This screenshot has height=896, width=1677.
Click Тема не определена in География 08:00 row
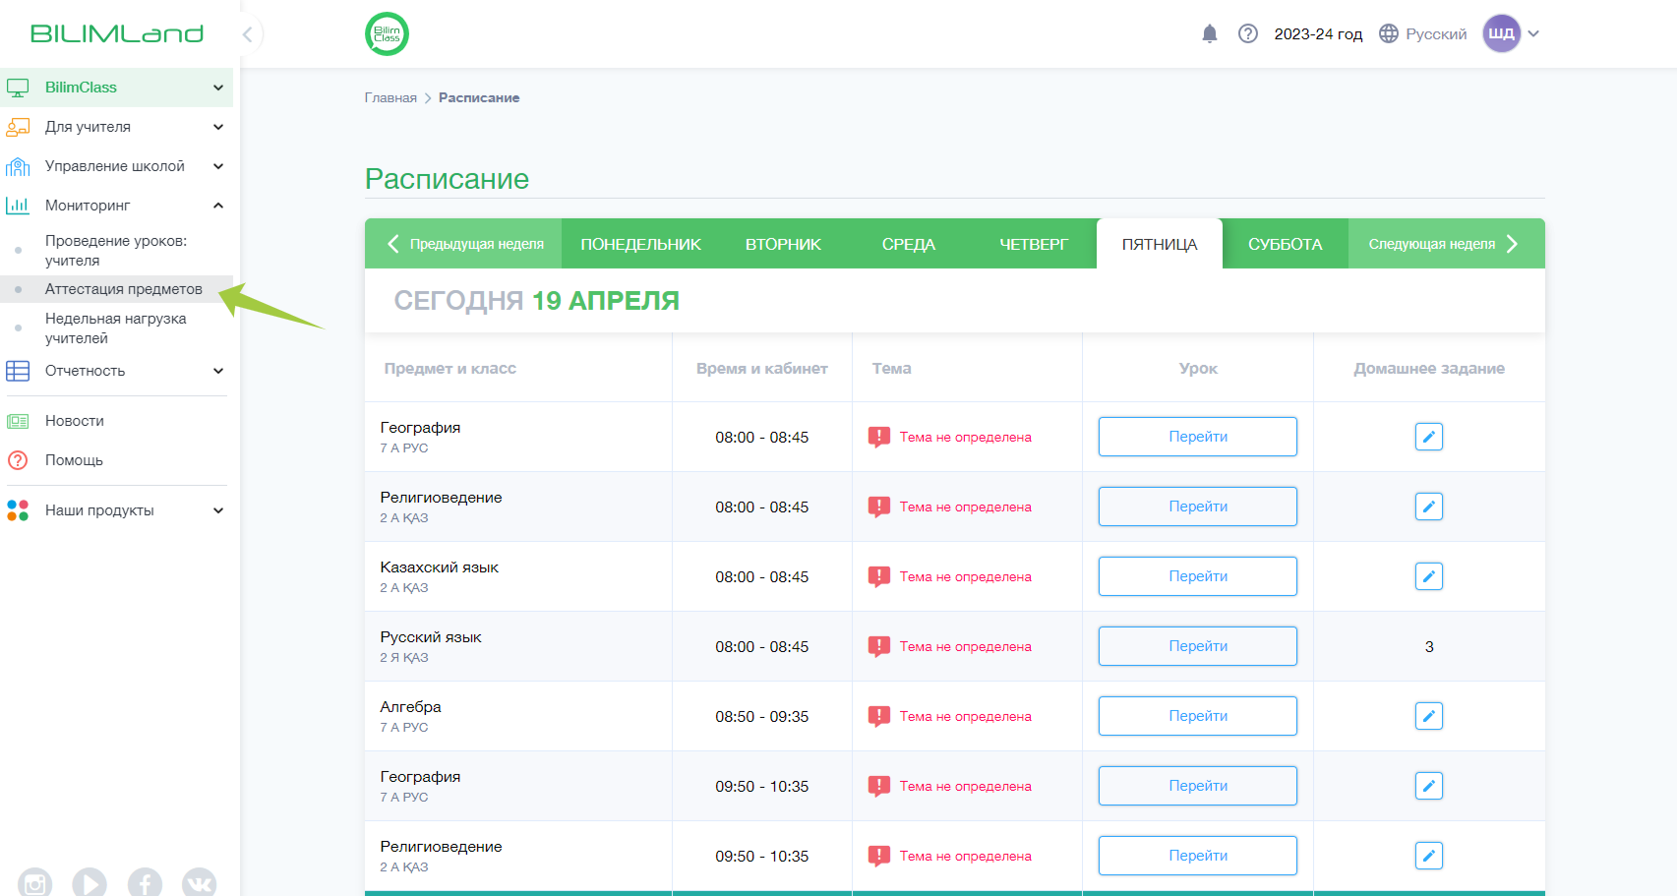pyautogui.click(x=965, y=437)
